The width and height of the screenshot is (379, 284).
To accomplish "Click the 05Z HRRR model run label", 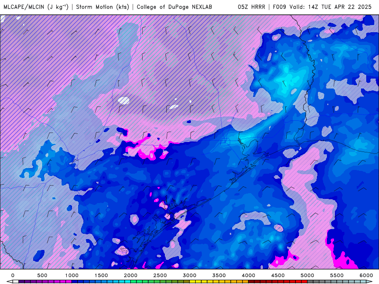I will tap(252, 7).
